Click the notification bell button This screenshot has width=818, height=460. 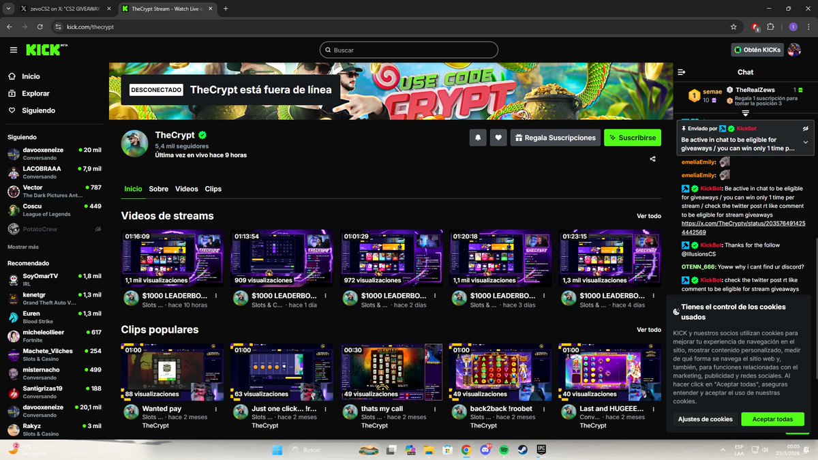click(478, 138)
